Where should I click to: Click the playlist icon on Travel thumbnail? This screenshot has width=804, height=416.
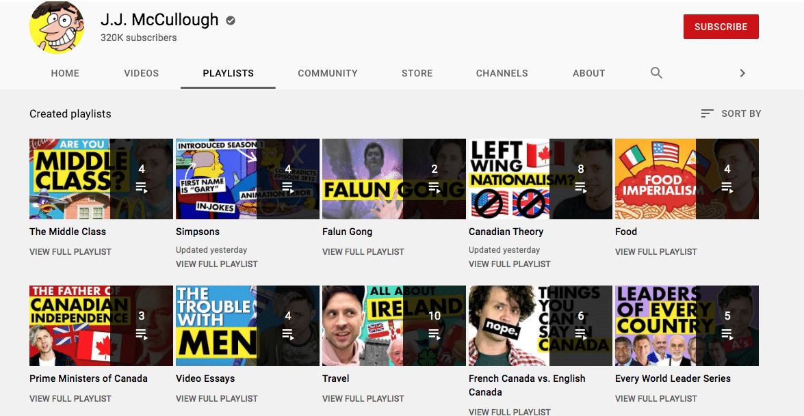[435, 334]
